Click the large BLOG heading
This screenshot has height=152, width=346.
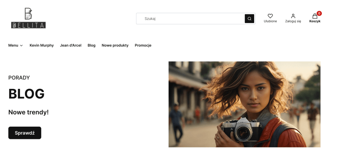click(x=27, y=94)
